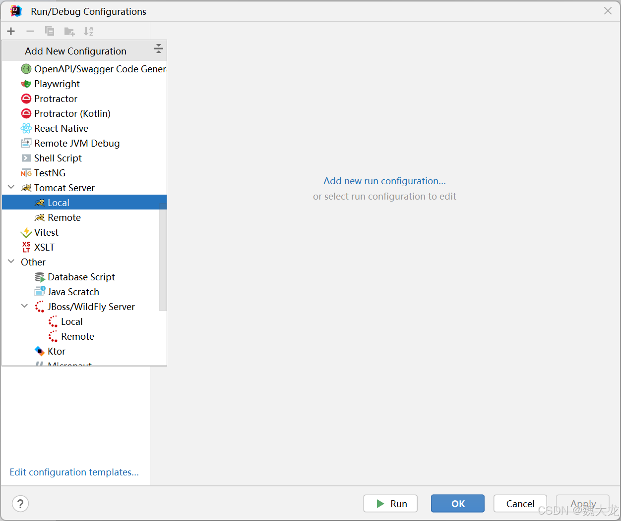
Task: Click the Remote JVM Debug icon
Action: tap(26, 143)
